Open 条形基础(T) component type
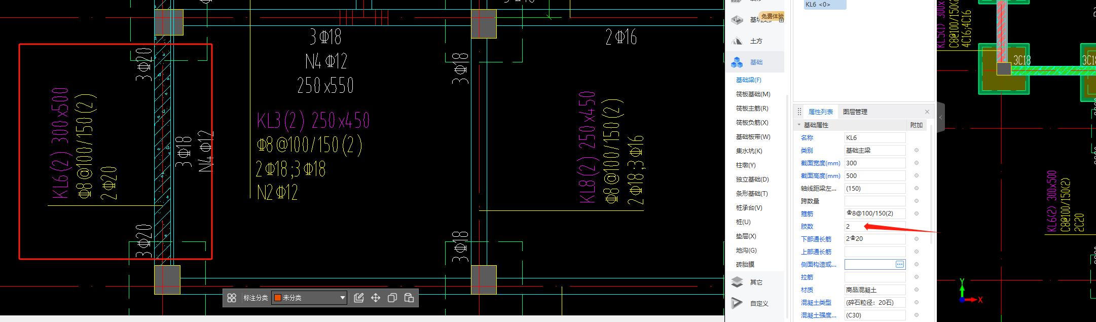This screenshot has height=322, width=1096. click(x=752, y=194)
